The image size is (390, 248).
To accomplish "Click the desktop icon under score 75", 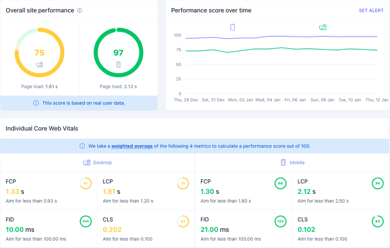I will click(x=39, y=65).
